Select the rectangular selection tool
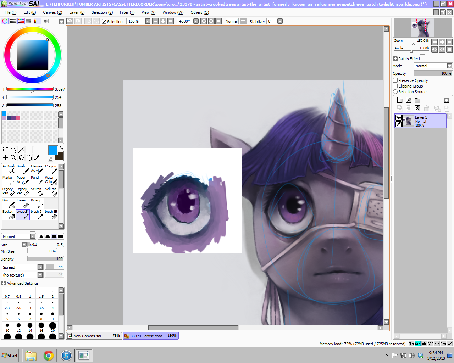454x363 pixels. (x=6, y=150)
